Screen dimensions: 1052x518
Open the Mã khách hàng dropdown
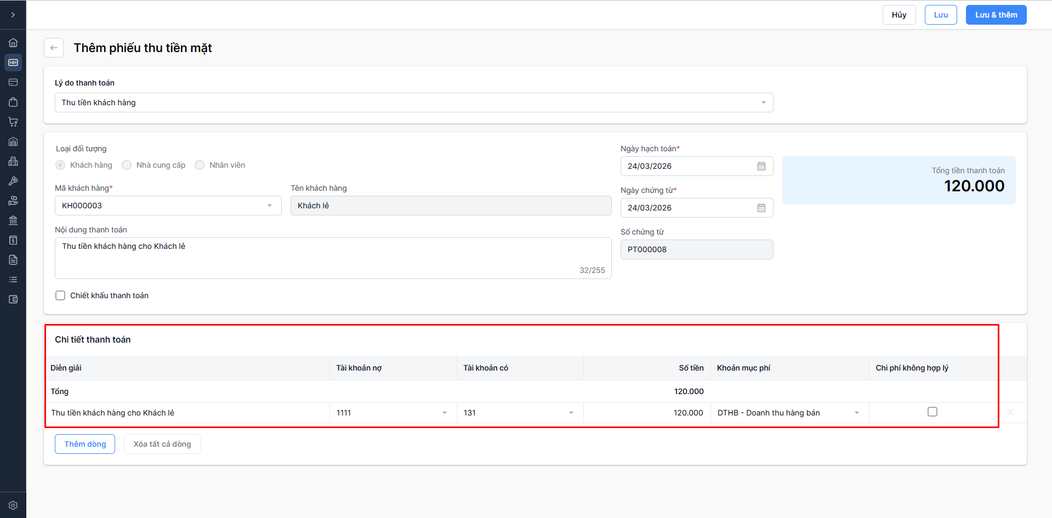coord(168,206)
